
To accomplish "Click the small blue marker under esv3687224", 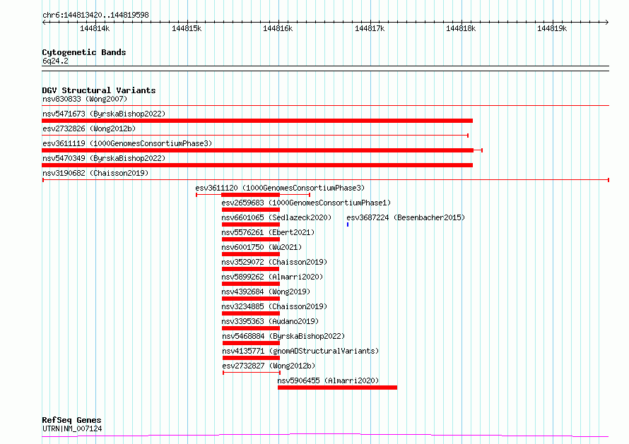I will [348, 224].
